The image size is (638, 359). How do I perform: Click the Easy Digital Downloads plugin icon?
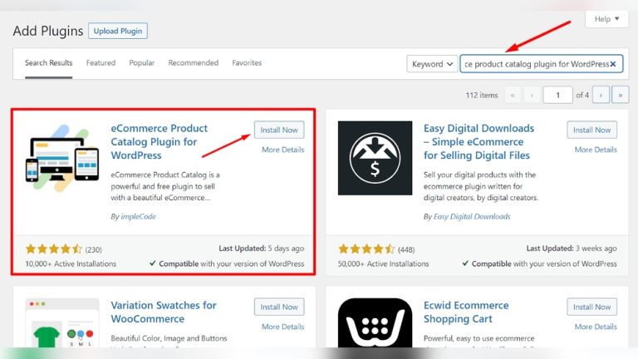click(x=375, y=158)
